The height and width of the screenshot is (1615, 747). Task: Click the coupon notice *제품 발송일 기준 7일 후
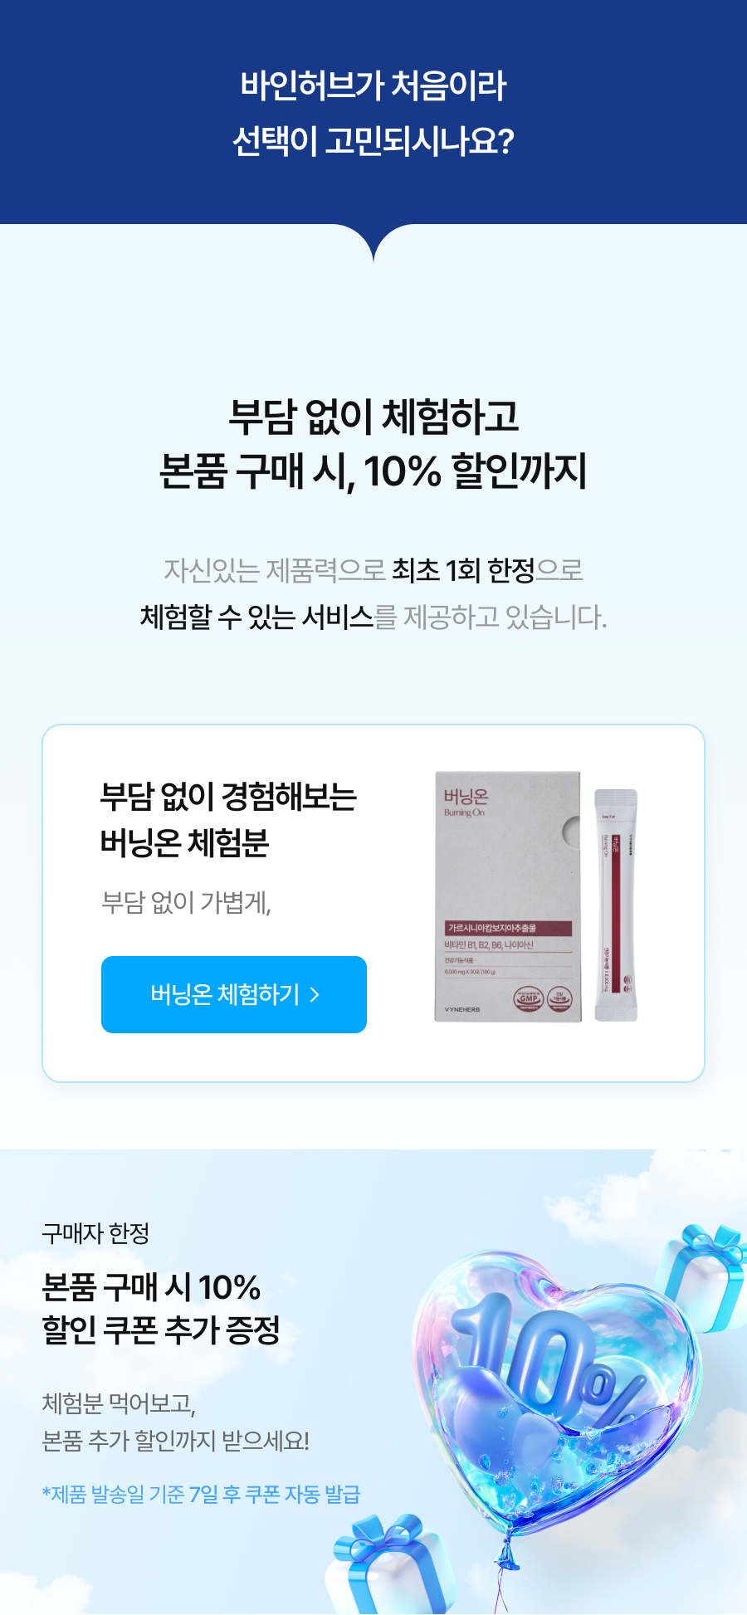(x=201, y=1494)
